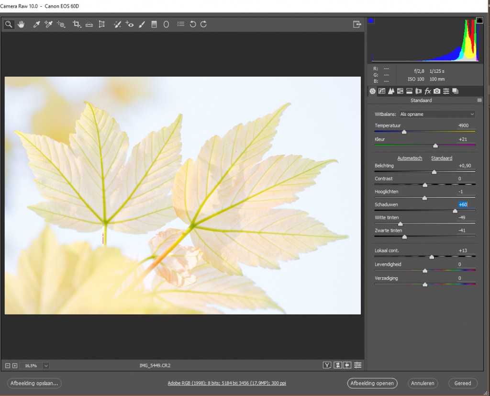
Task: Activate the Crop tool
Action: (x=76, y=24)
